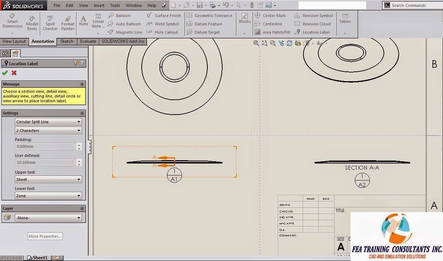Open the Revision Cloud tool

pos(313,24)
